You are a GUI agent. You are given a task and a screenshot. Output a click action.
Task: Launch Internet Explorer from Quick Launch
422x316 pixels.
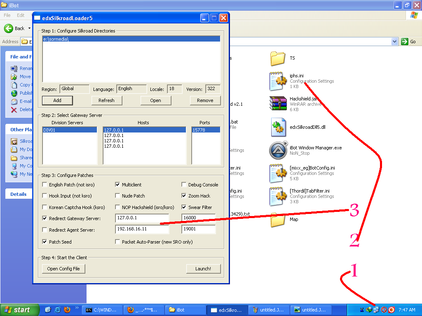pos(58,310)
